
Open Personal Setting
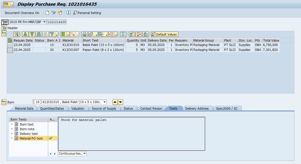click(x=87, y=13)
